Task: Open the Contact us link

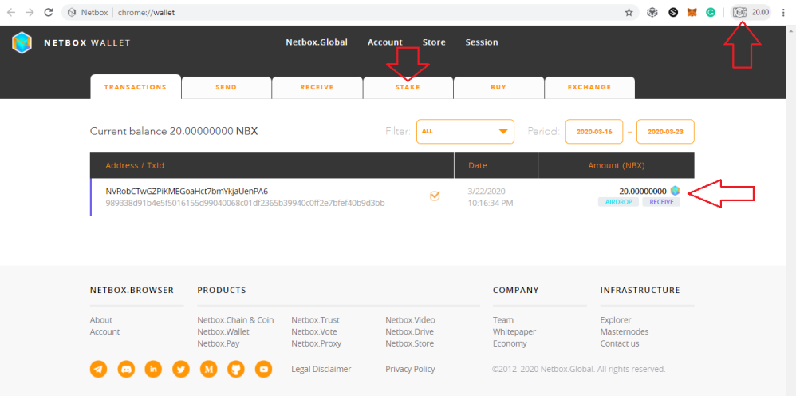Action: (x=620, y=343)
